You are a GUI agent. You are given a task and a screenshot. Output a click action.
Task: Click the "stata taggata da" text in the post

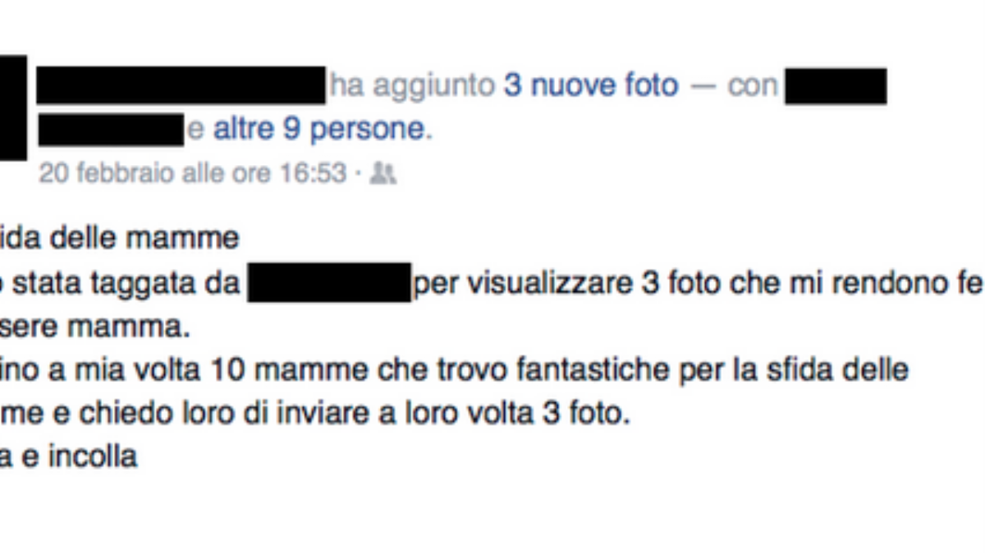point(123,283)
